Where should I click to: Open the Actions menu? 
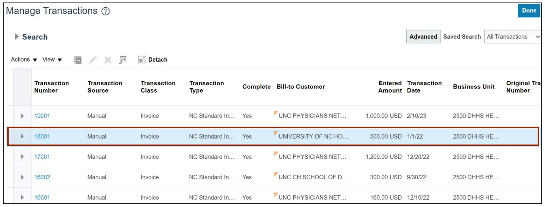click(x=24, y=60)
